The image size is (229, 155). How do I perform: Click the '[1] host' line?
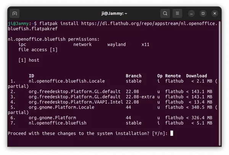point(29,60)
